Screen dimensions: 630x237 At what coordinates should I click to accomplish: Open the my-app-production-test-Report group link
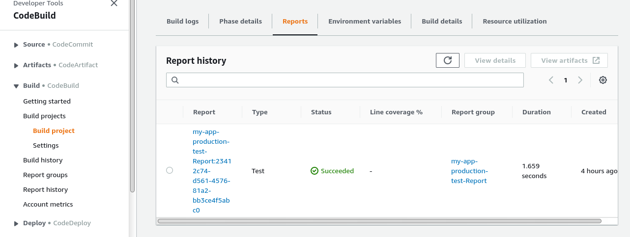[469, 171]
